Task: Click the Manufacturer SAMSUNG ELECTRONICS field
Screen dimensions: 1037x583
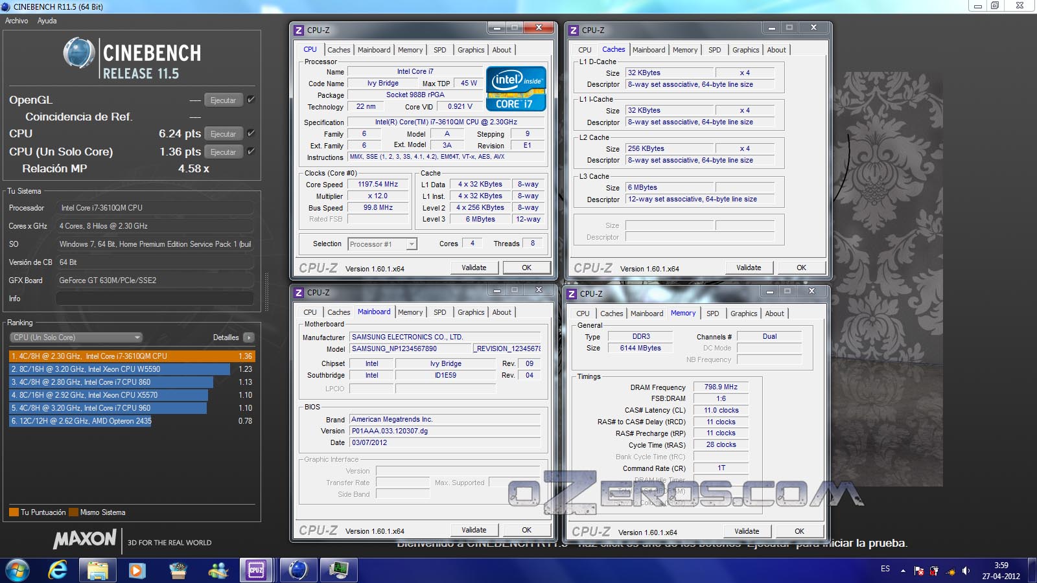Action: click(x=445, y=337)
